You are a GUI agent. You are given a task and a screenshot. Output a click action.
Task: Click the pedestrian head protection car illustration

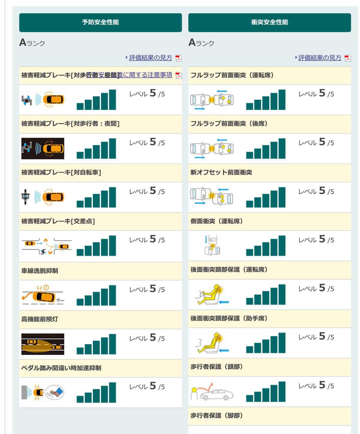pyautogui.click(x=212, y=392)
